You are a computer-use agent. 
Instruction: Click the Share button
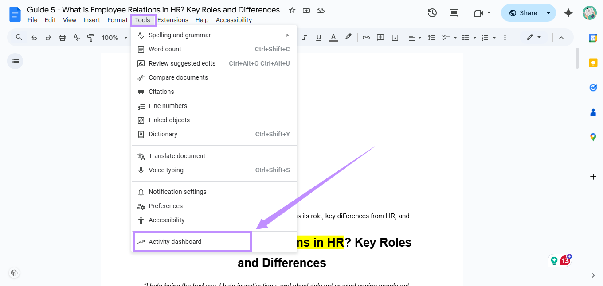point(525,13)
